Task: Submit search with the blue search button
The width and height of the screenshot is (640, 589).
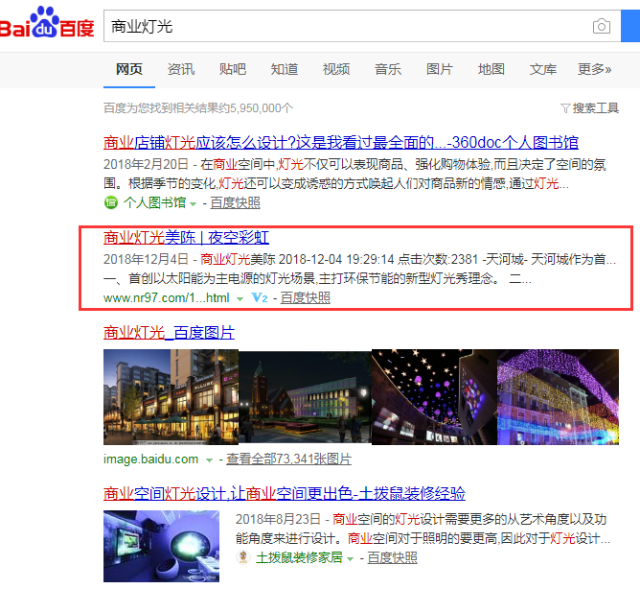Action: click(630, 26)
